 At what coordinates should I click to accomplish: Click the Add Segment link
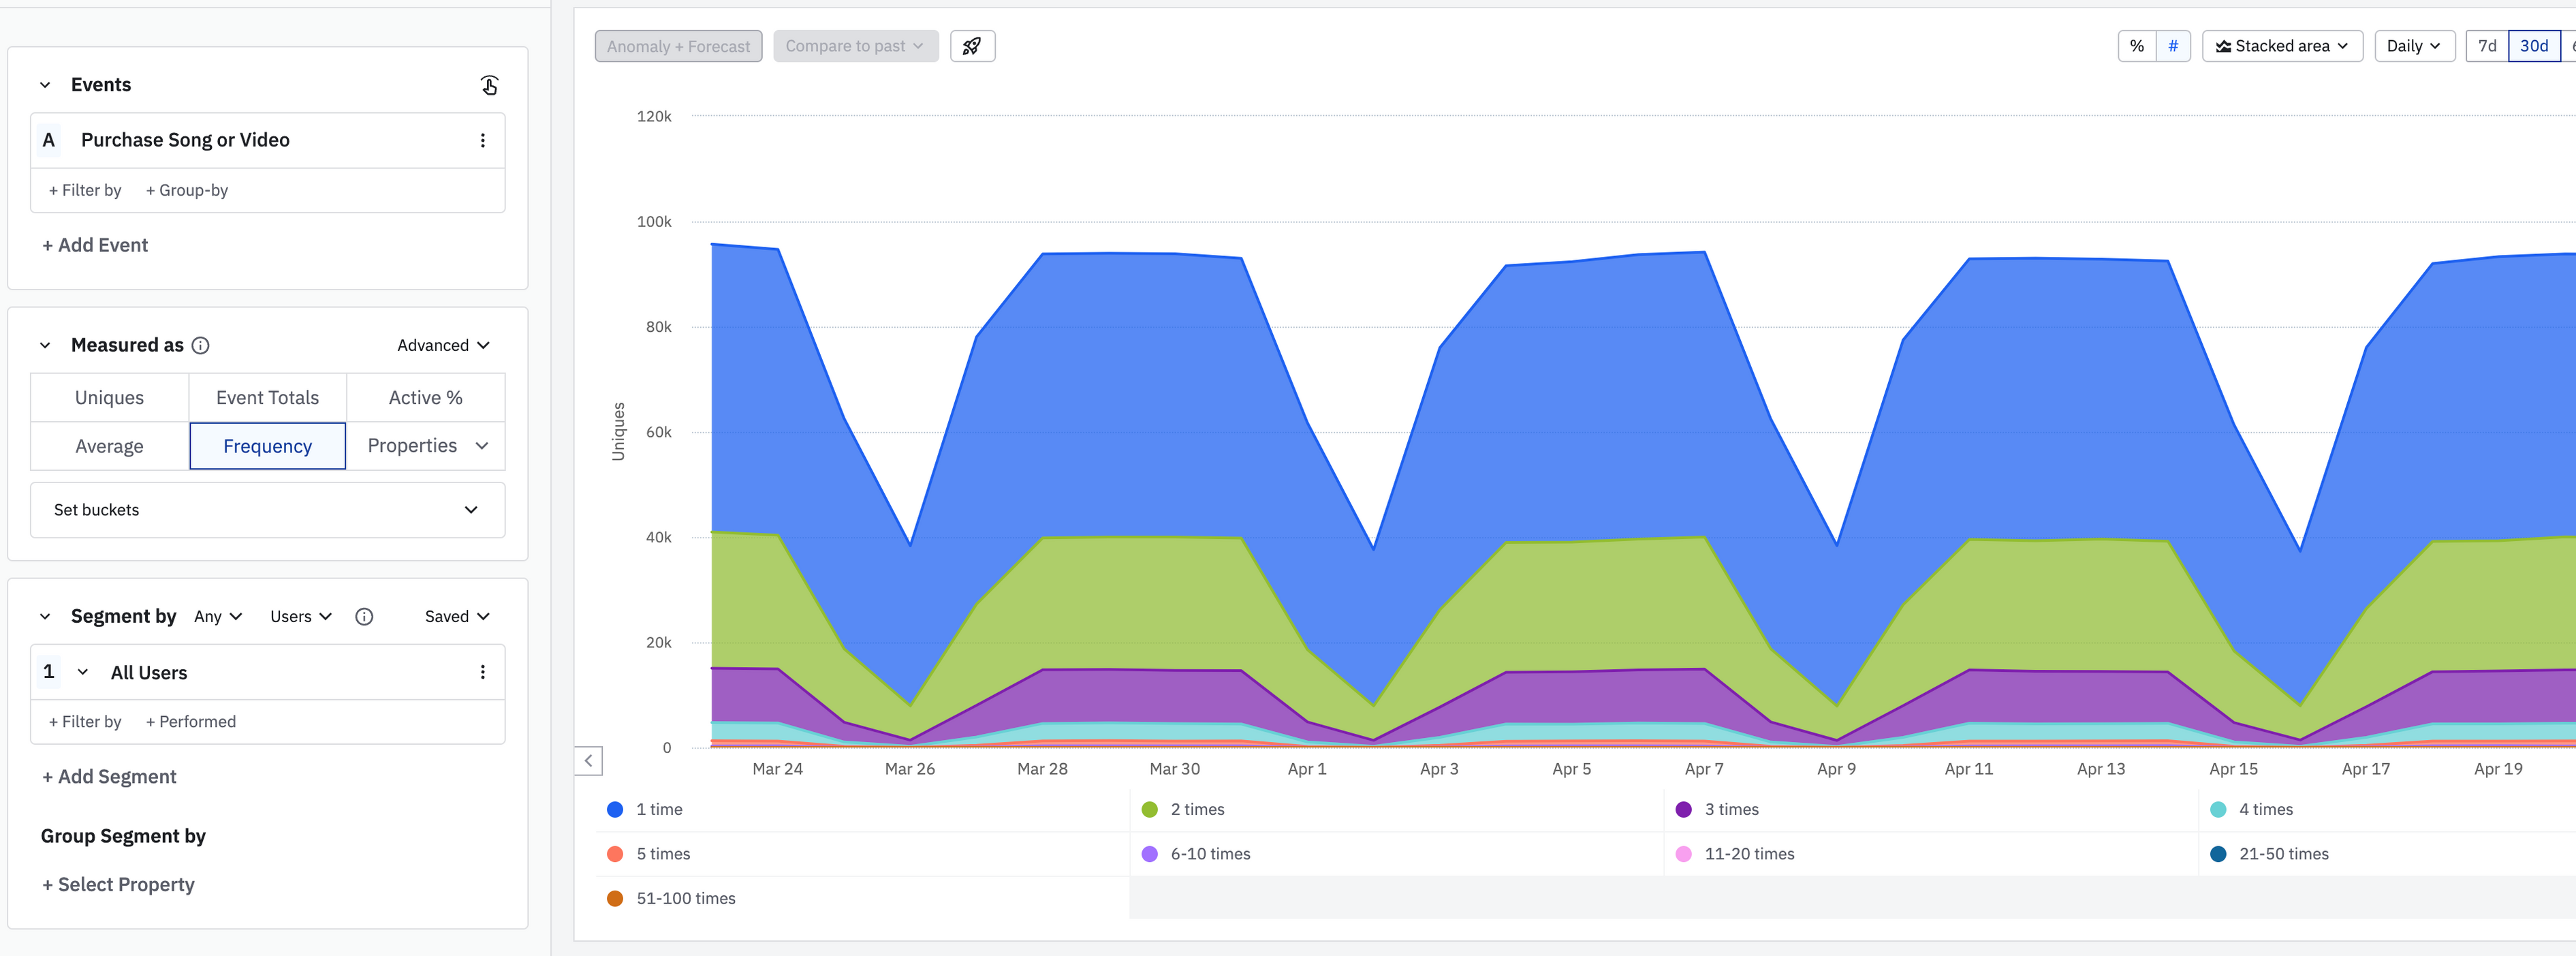109,776
